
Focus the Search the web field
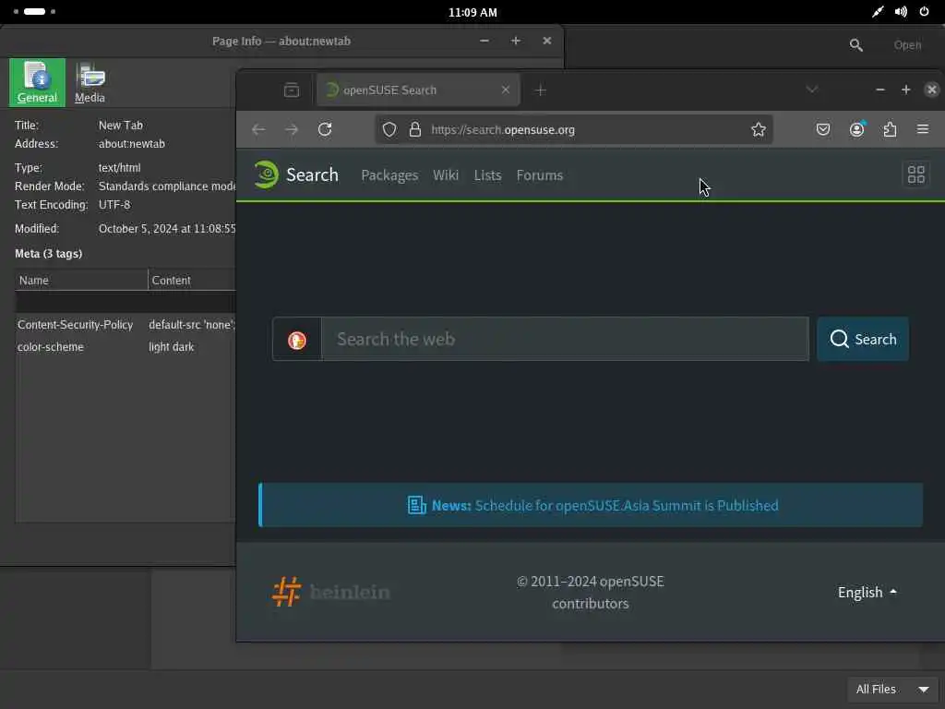[x=566, y=340]
